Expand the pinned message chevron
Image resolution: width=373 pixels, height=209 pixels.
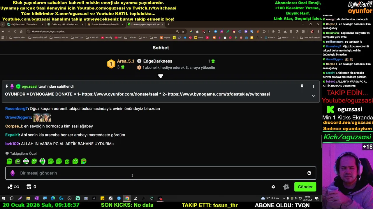coord(314,96)
